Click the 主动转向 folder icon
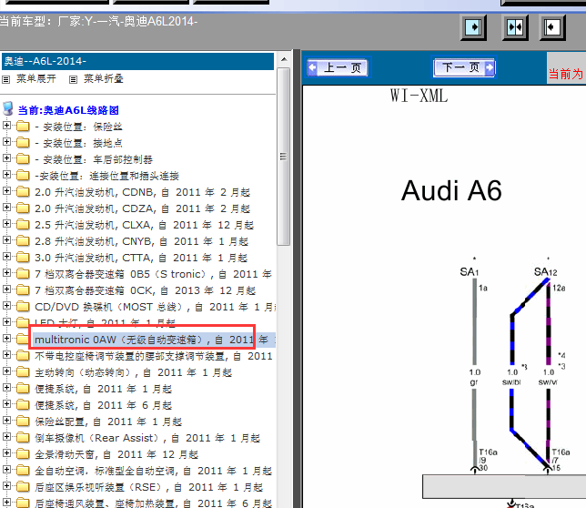This screenshot has height=508, width=586. point(23,372)
